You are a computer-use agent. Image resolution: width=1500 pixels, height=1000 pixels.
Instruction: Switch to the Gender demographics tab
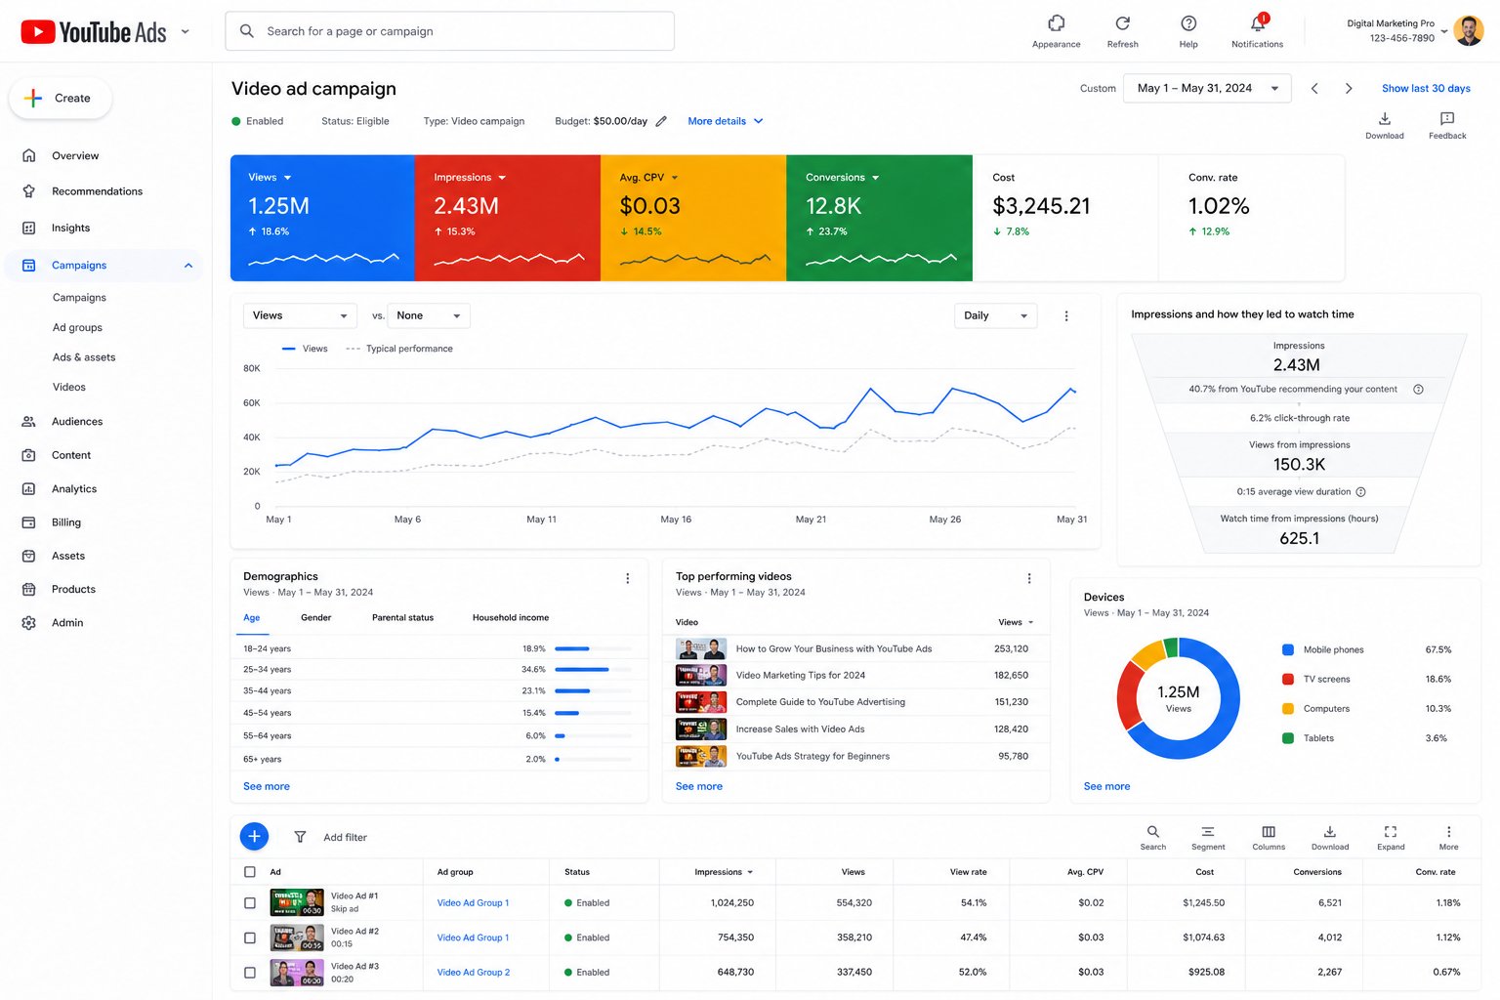pos(315,617)
